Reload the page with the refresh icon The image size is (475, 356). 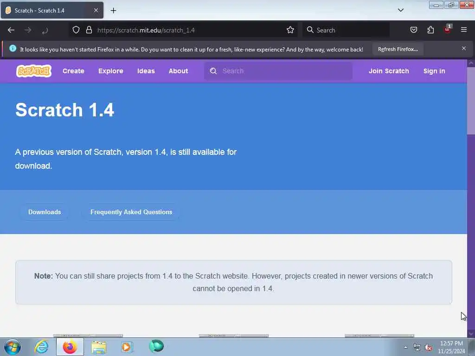point(45,30)
